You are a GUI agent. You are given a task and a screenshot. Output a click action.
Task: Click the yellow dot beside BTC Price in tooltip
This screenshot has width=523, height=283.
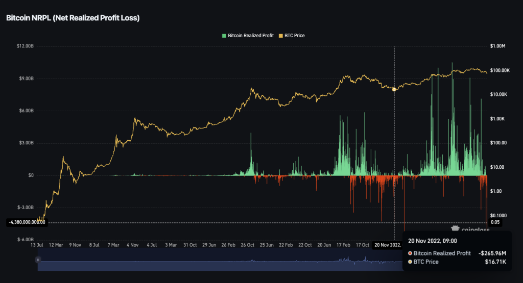point(410,262)
